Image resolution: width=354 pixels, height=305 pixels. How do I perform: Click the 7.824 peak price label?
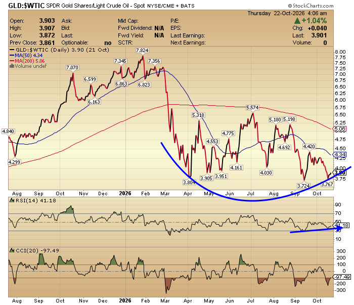click(x=142, y=51)
